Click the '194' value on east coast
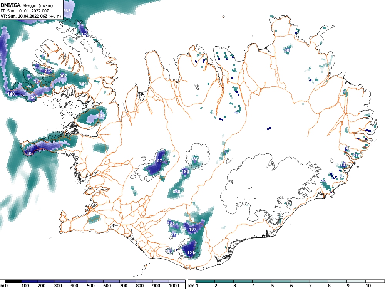The image size is (385, 289). pyautogui.click(x=344, y=165)
